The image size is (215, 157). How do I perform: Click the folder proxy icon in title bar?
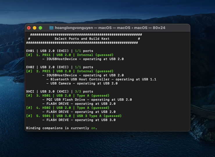point(51,28)
